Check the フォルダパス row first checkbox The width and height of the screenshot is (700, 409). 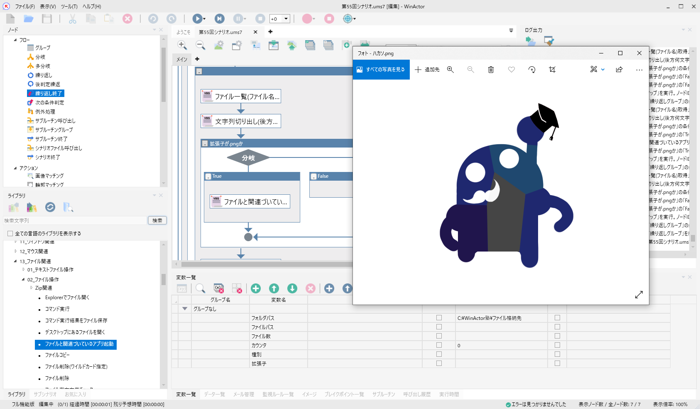click(439, 318)
